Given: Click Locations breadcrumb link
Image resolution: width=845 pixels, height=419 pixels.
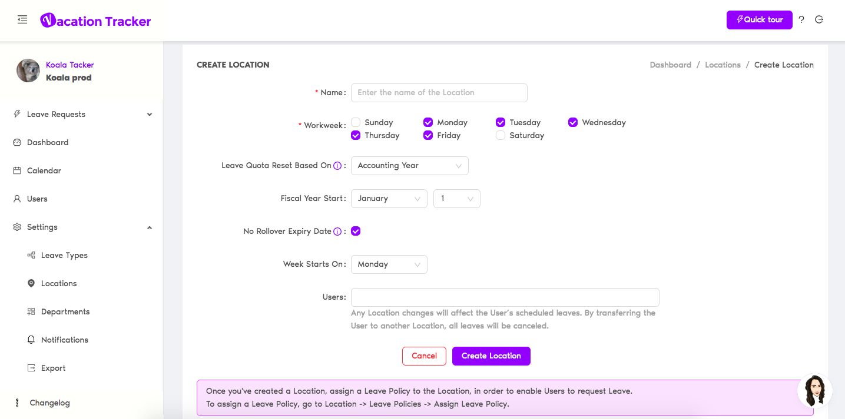Looking at the screenshot, I should pos(723,65).
